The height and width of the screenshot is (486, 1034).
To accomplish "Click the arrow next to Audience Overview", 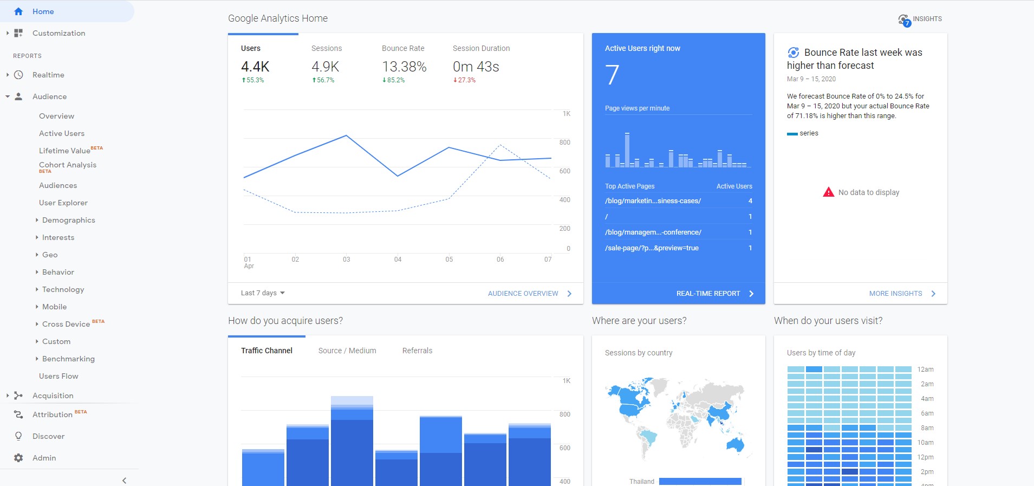I will 569,294.
